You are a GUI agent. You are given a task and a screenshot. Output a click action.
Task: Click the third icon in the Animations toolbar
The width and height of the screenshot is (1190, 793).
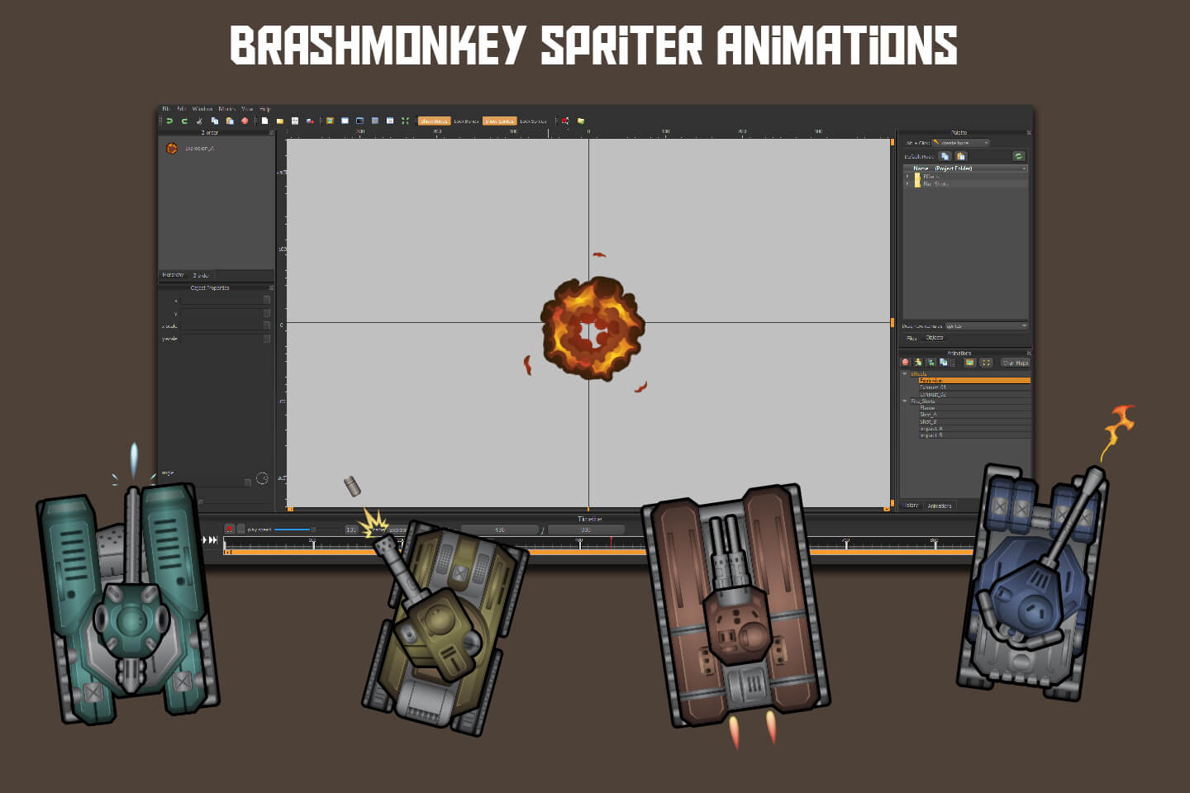click(x=931, y=363)
